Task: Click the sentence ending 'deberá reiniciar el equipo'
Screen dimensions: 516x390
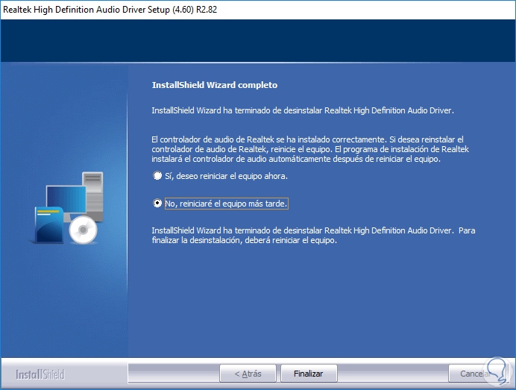Action: click(313, 235)
